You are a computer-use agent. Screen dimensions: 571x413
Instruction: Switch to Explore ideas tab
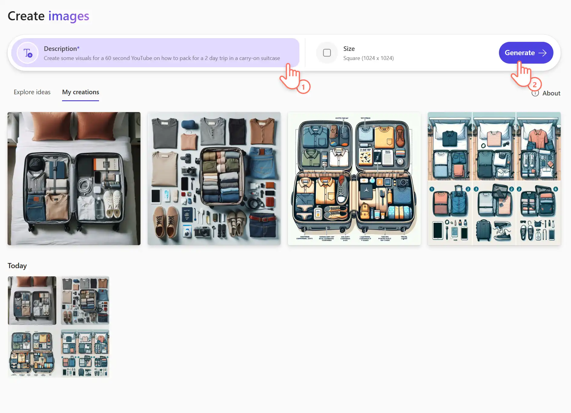32,92
